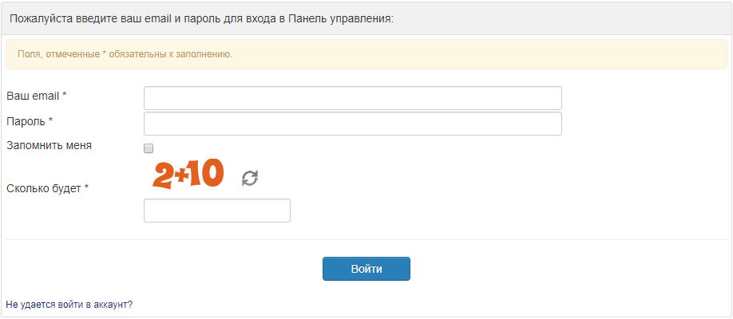Click the asterisk beside "Пароль"
Viewport: 733px width, 319px height.
[x=51, y=121]
